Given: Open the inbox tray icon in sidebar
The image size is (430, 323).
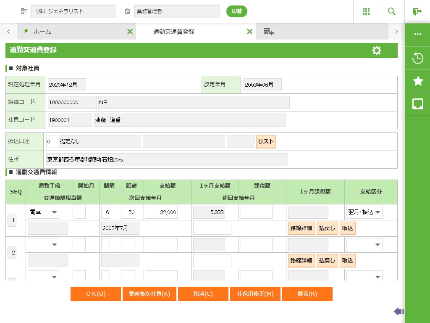Looking at the screenshot, I should click(417, 104).
